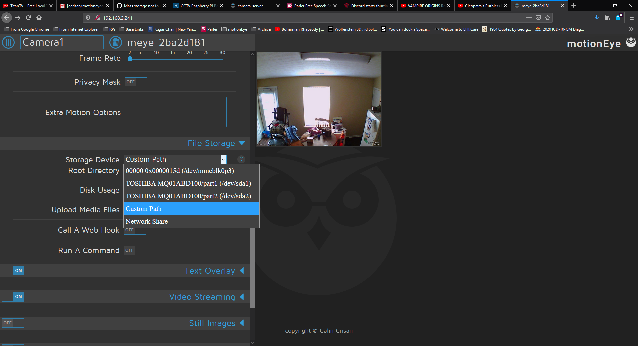Switch to the ccrisan/motioneye tab

click(x=85, y=6)
